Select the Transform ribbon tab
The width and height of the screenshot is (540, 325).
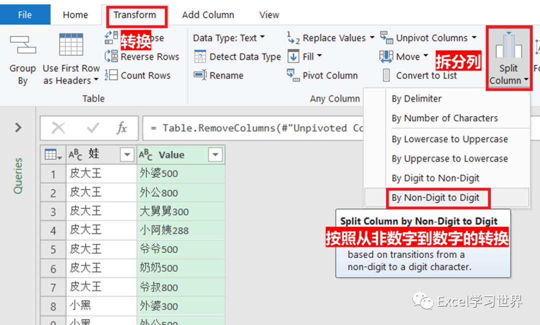(134, 15)
